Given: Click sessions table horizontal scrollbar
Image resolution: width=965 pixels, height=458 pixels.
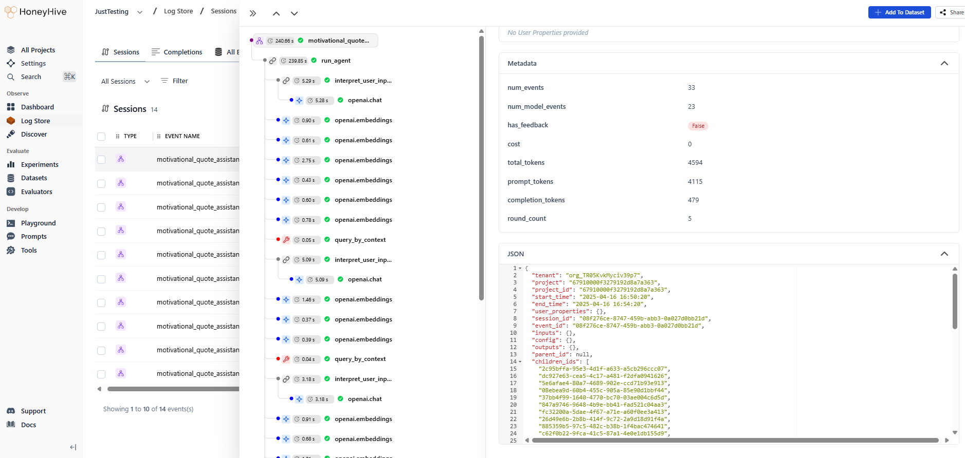Looking at the screenshot, I should click(x=173, y=389).
